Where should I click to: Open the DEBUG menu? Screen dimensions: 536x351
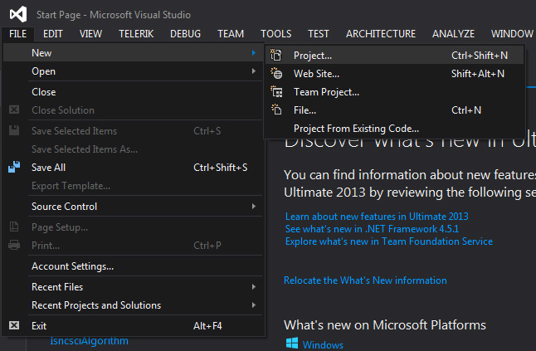click(x=185, y=34)
